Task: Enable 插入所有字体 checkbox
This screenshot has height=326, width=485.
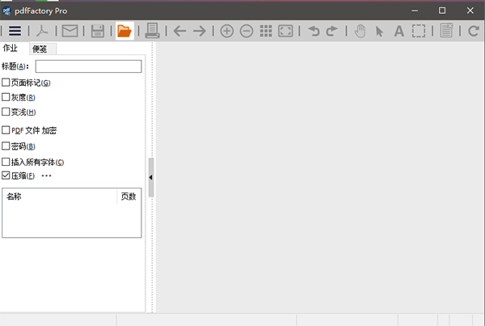Action: click(x=6, y=162)
